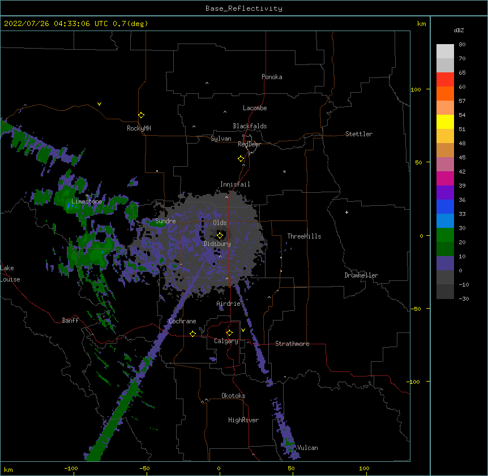Click the -50 tick on the right axis
The height and width of the screenshot is (476, 488).
415,309
